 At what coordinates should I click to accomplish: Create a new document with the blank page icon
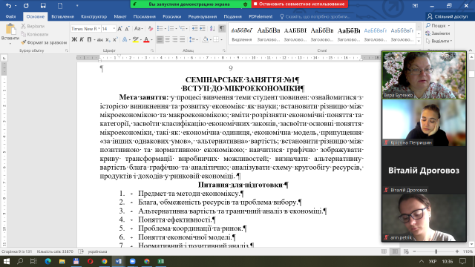pyautogui.click(x=60, y=5)
